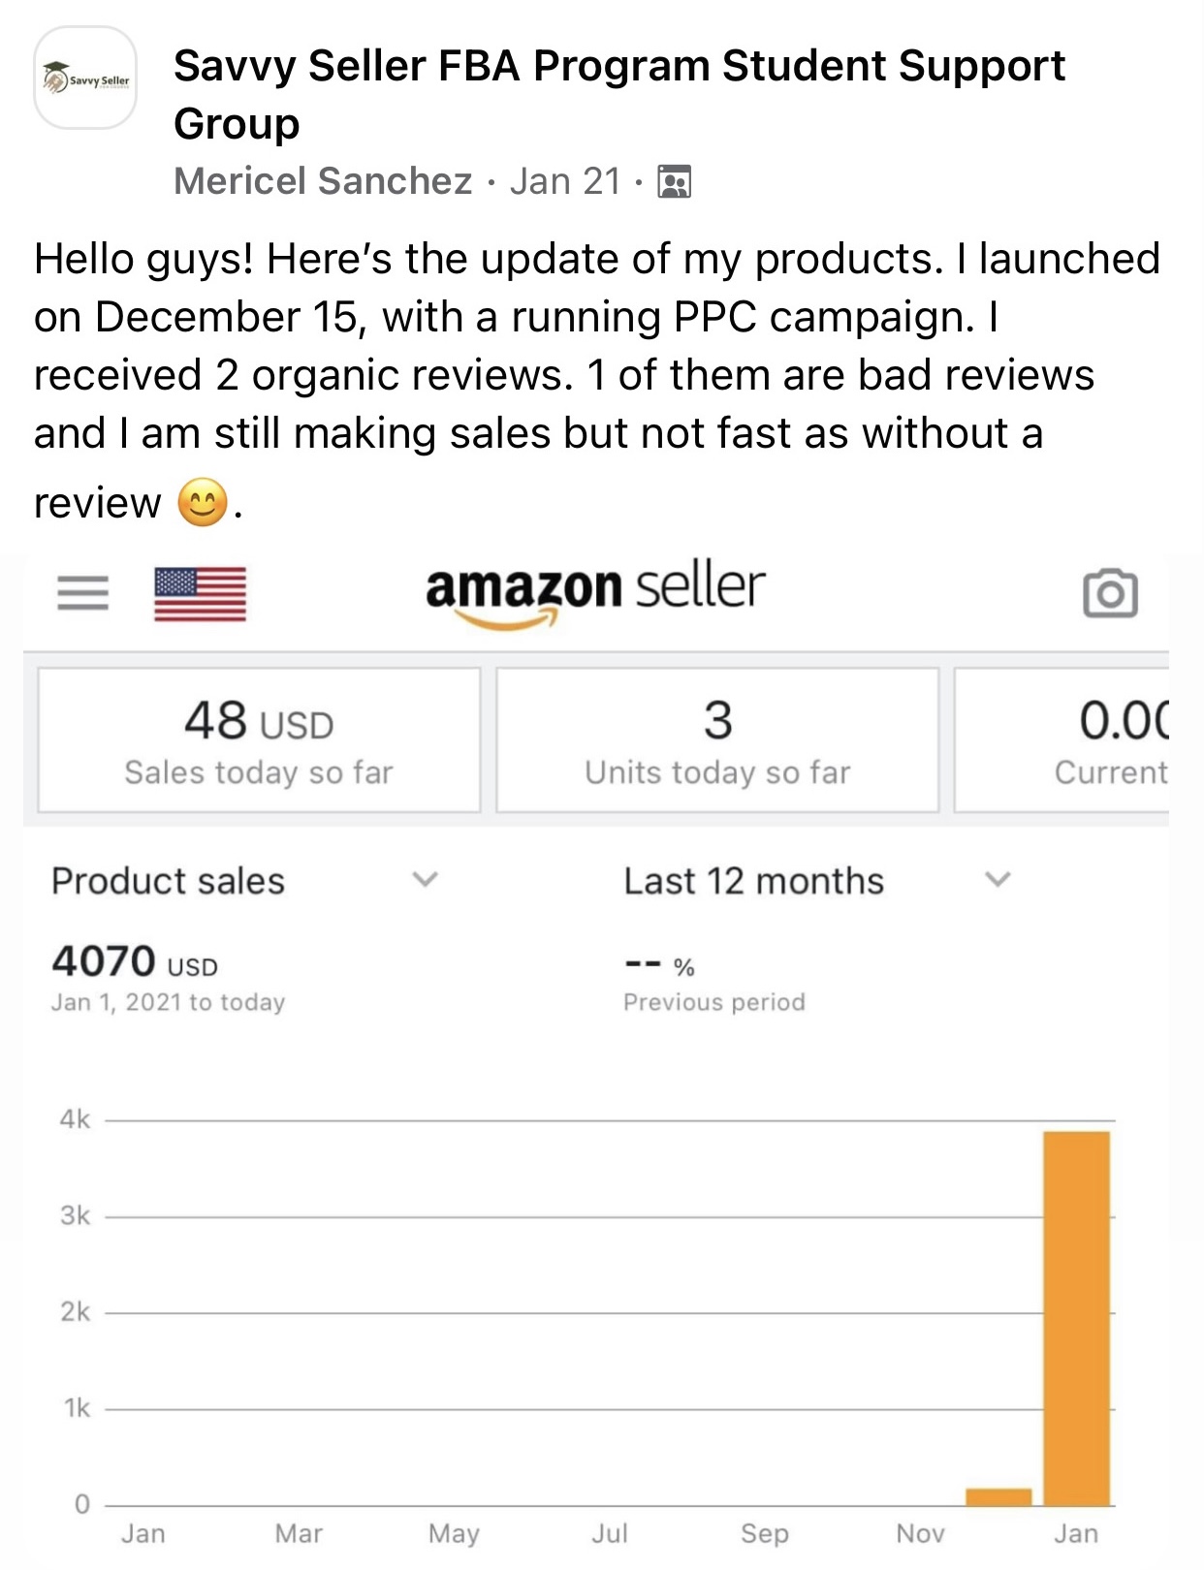Tap the small orange December sales bar
This screenshot has width=1204, height=1570.
click(998, 1496)
